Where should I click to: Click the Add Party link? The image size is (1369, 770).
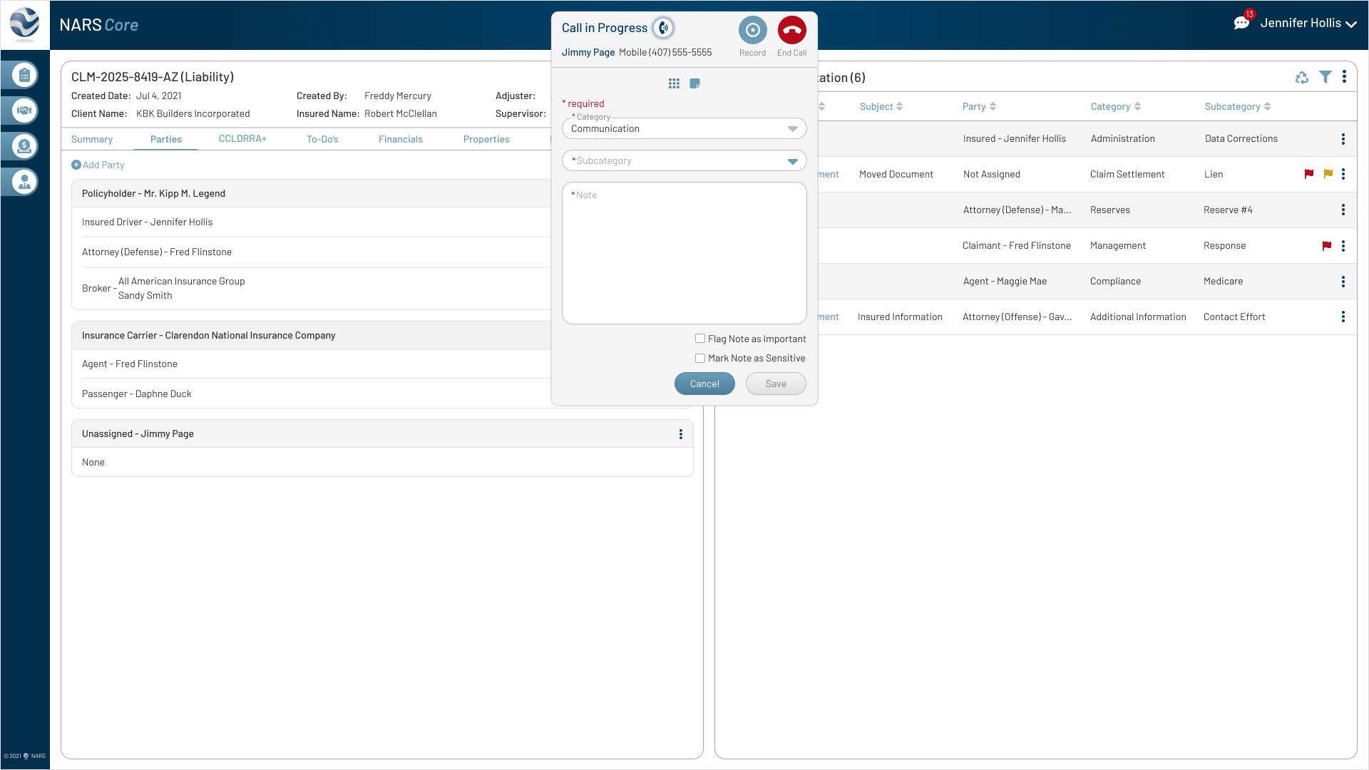coord(98,165)
